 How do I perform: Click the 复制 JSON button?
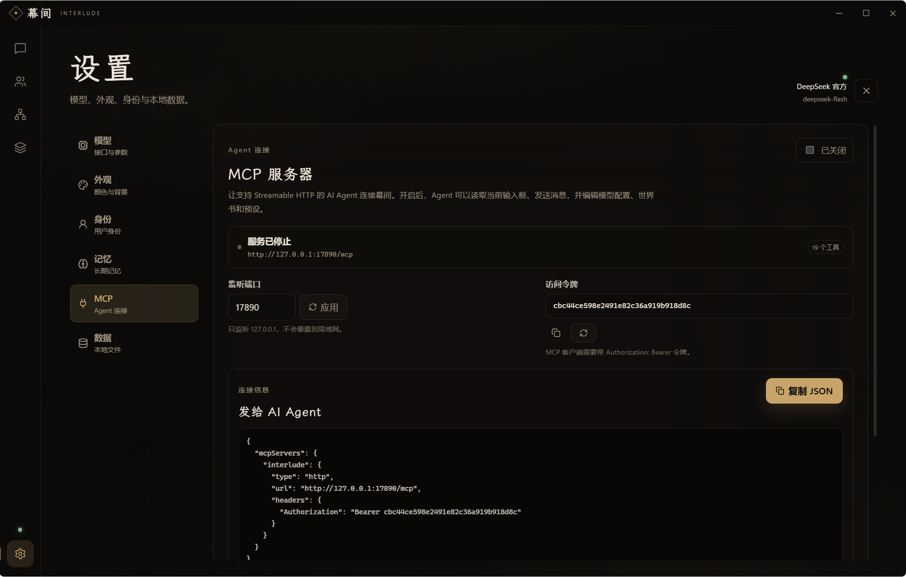804,391
